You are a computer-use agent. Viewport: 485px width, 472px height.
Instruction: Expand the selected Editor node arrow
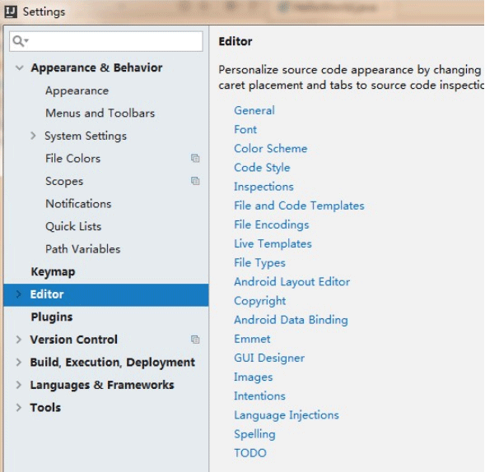coord(19,294)
